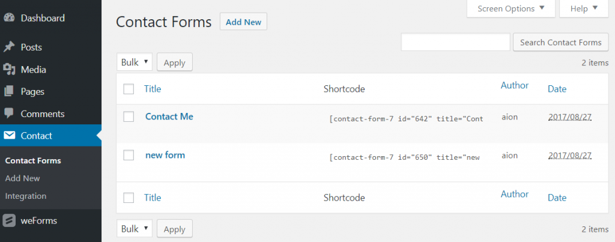615x242 pixels.
Task: Open the Integration submenu item
Action: (x=25, y=196)
